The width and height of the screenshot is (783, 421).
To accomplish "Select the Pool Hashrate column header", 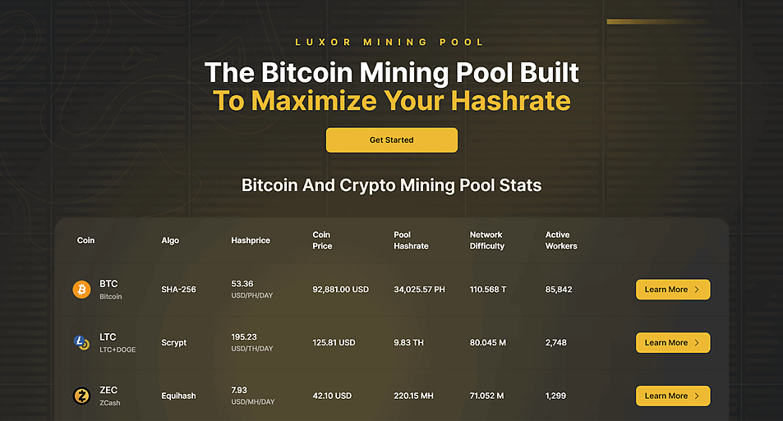I will 411,240.
